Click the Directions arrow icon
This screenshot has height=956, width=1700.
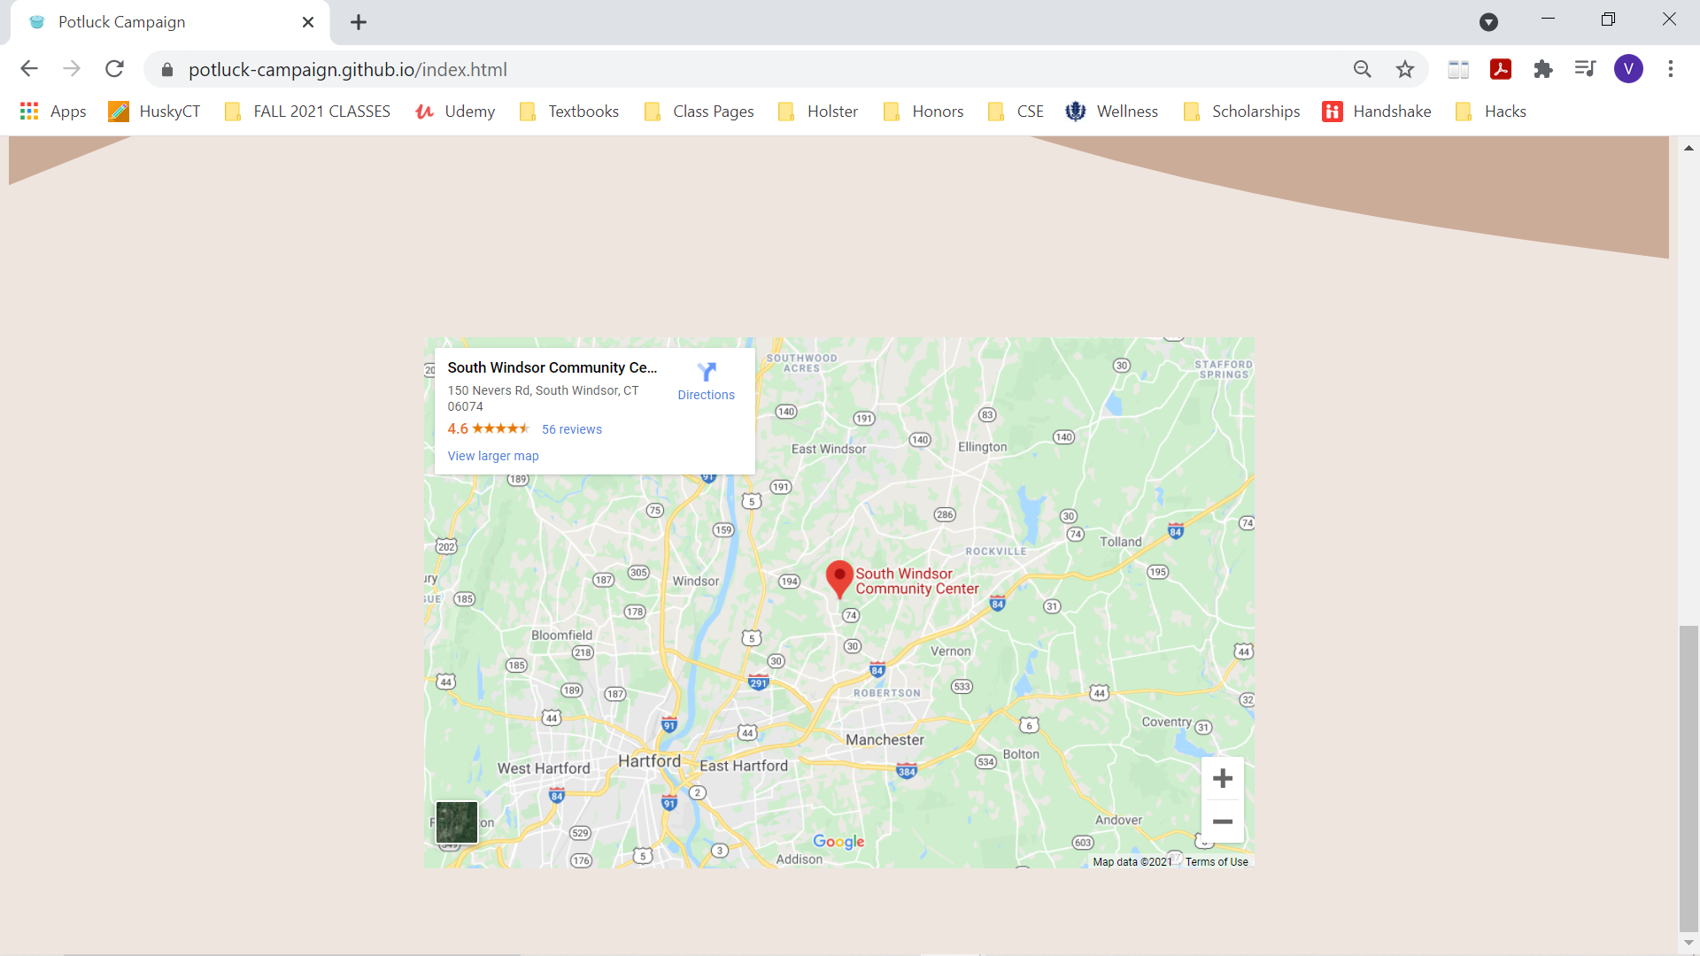[706, 372]
